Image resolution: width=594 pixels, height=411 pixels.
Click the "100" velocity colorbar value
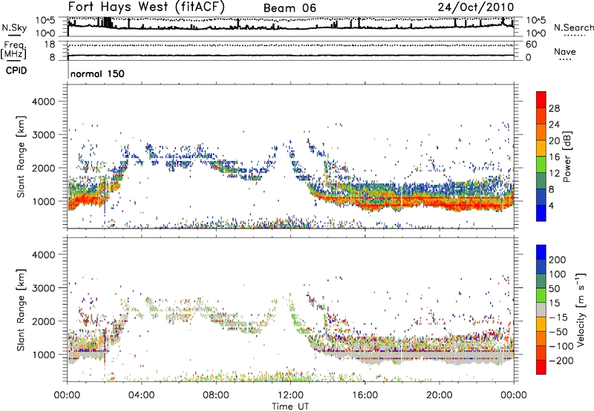click(x=558, y=274)
